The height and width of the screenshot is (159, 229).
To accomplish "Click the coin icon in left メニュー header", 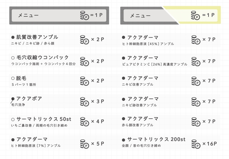I will [x=84, y=15].
